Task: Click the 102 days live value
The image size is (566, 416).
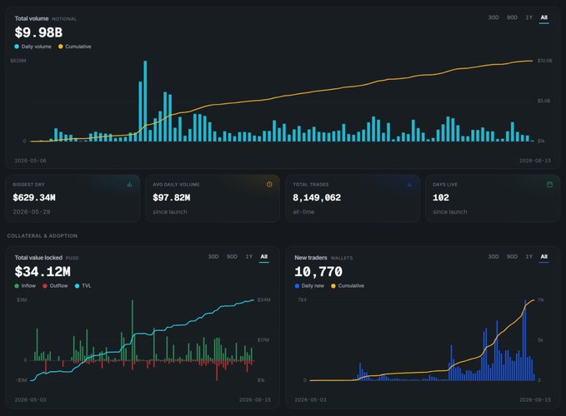Action: point(441,197)
